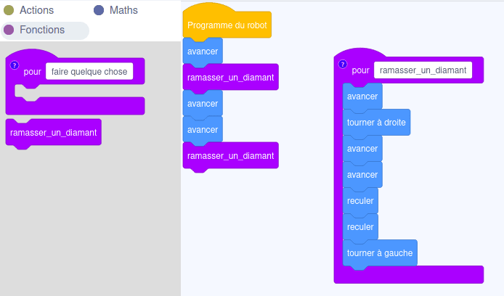Select 'tourner à gauche' block in function

(380, 253)
